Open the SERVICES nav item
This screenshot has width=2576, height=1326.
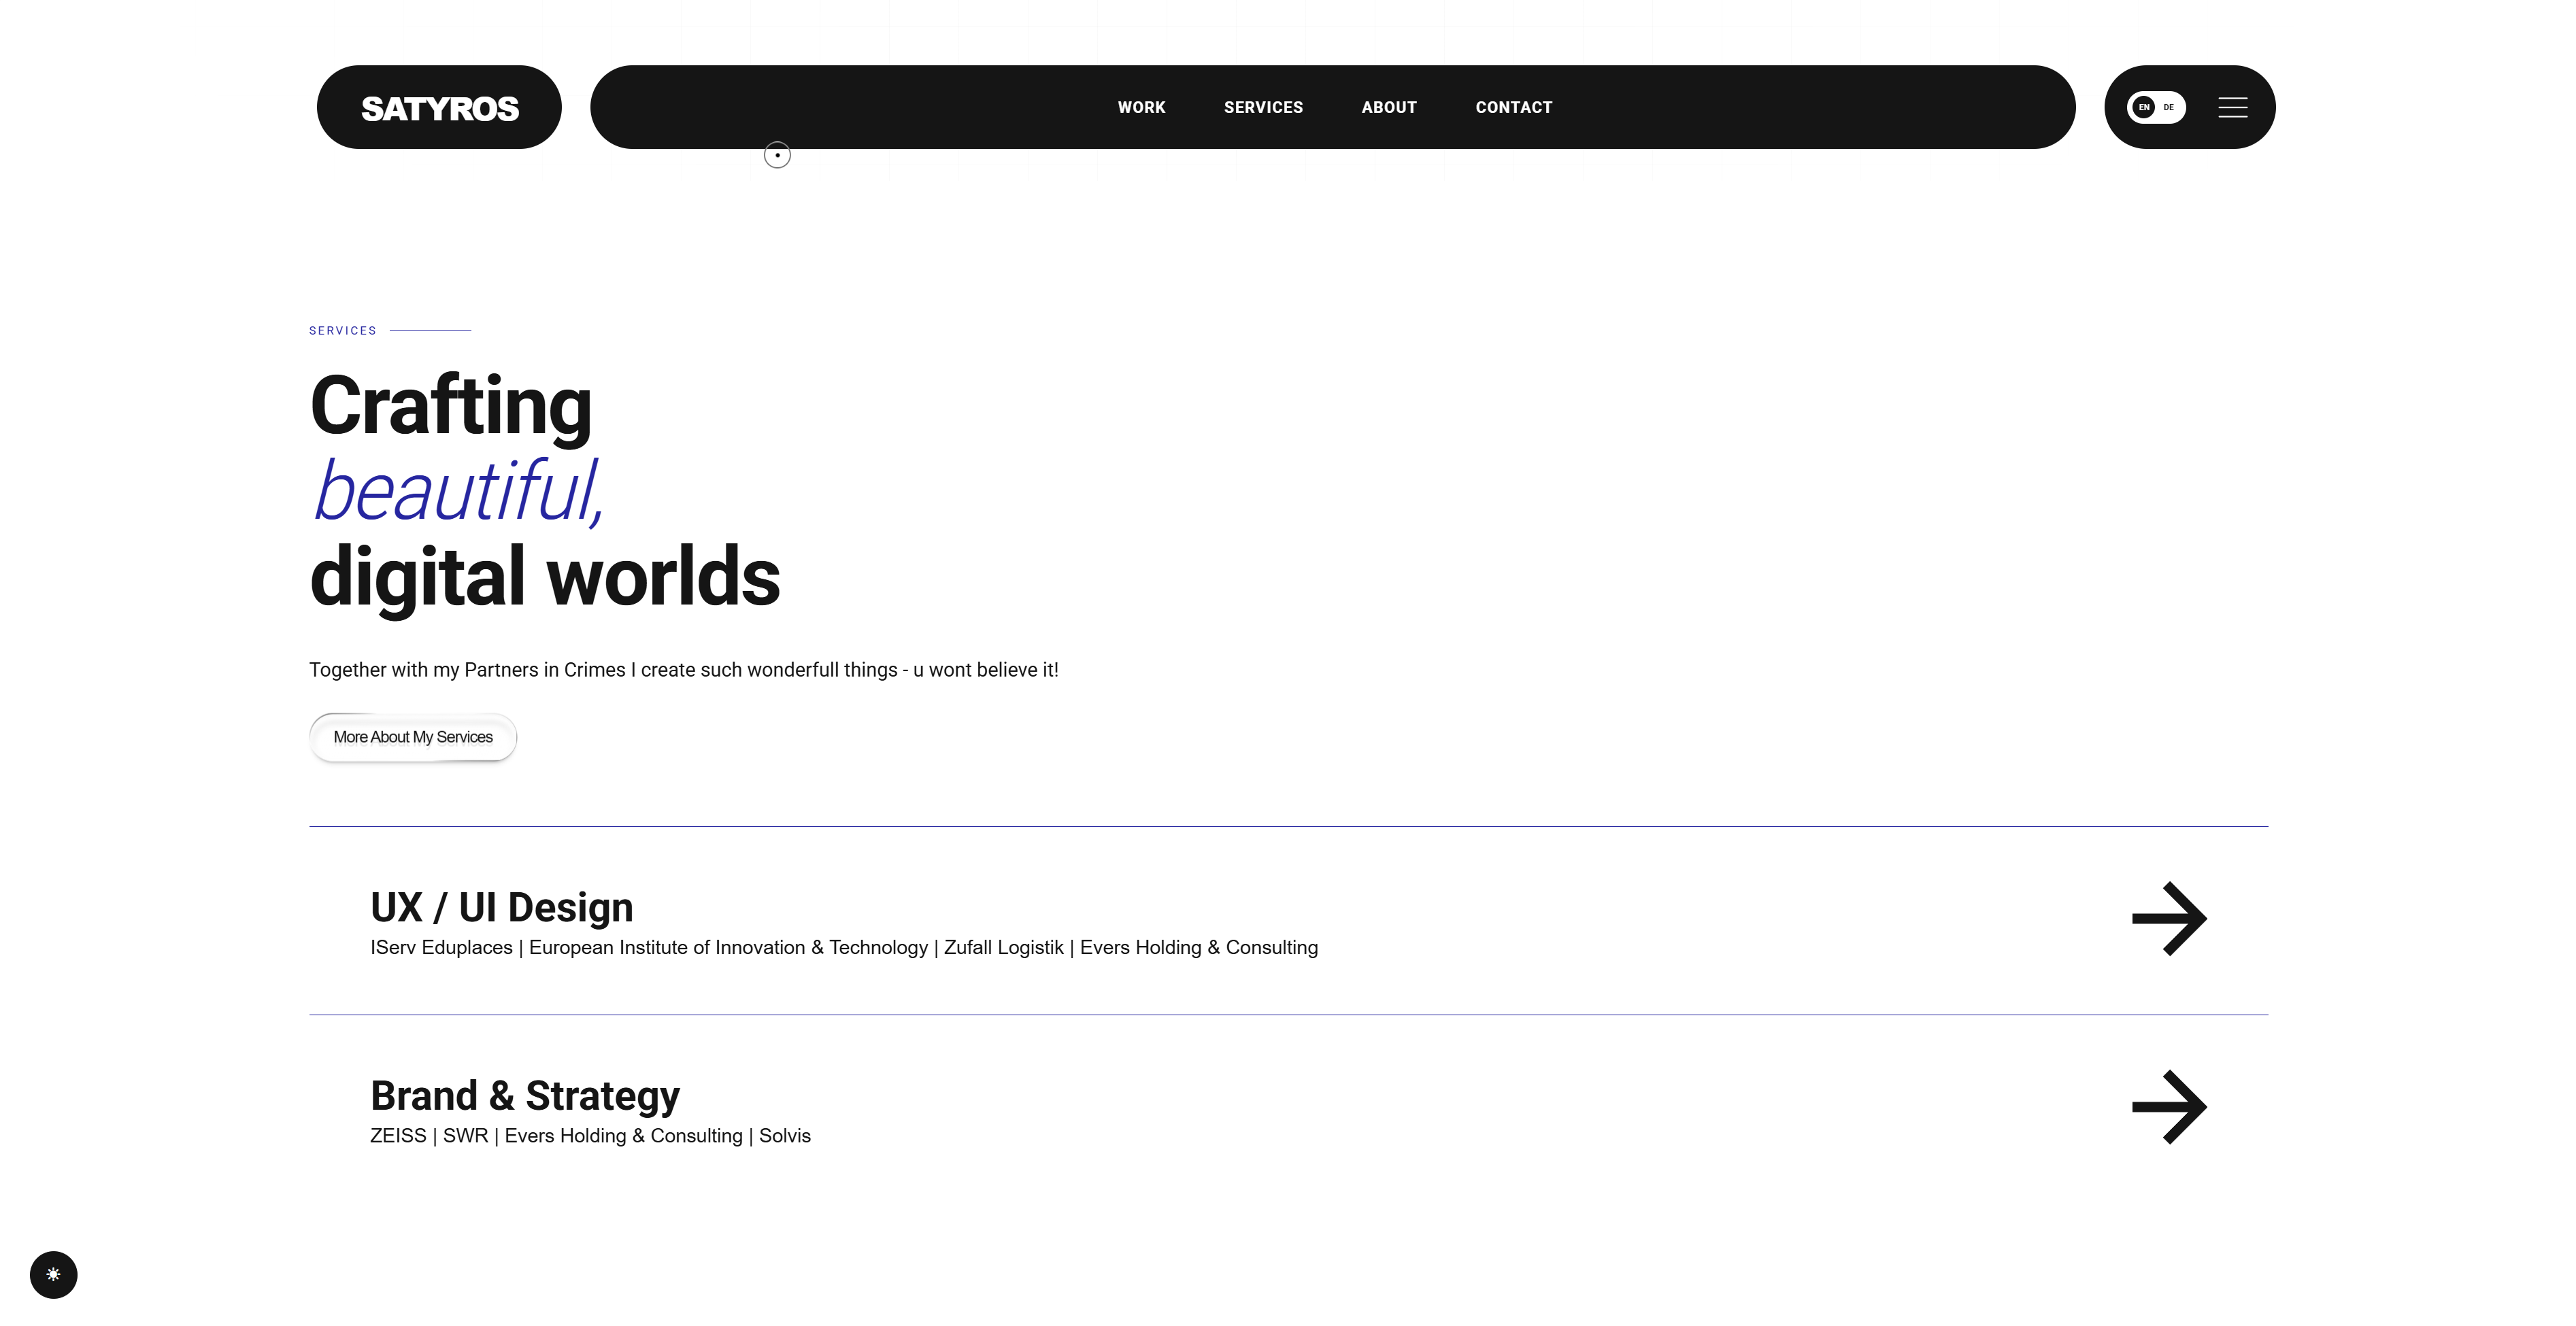[x=1263, y=107]
